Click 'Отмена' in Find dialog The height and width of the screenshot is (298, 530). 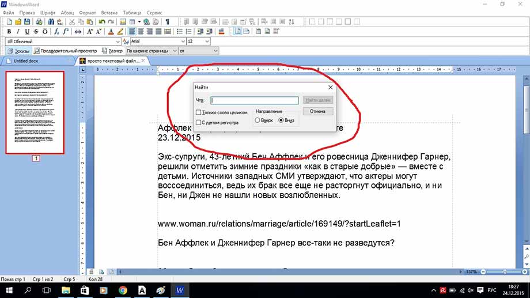click(x=318, y=111)
